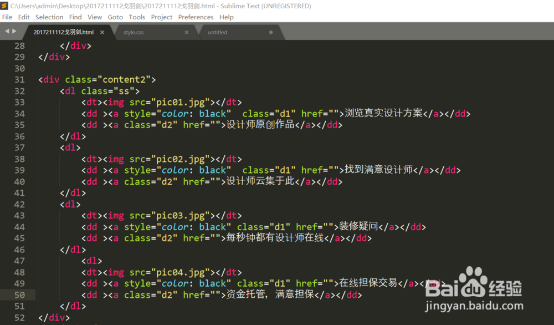Close the style.css tab
This screenshot has width=554, height=325.
pyautogui.click(x=187, y=32)
